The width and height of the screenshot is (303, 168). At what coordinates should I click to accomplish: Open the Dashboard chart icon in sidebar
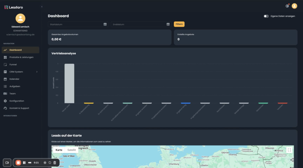point(5,50)
